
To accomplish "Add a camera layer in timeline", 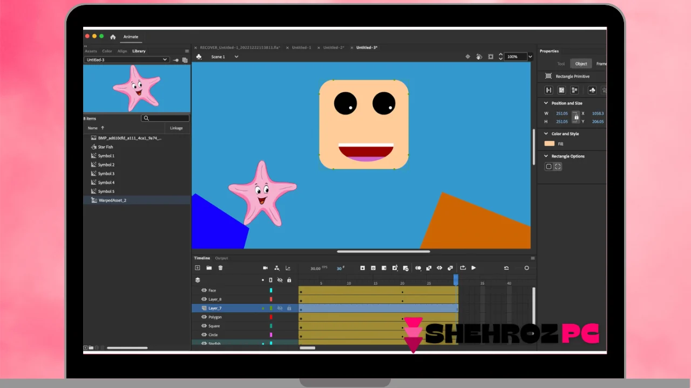I will (x=265, y=268).
